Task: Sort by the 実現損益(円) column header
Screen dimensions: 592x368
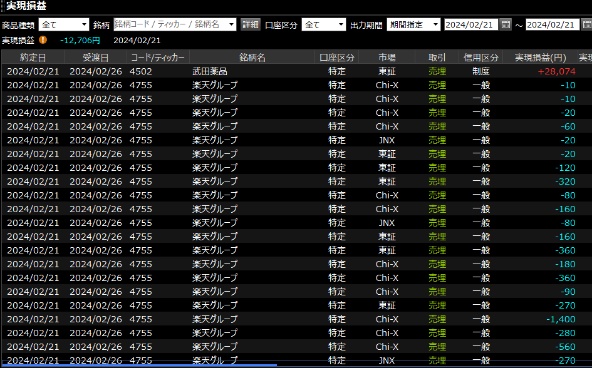Action: [x=541, y=58]
